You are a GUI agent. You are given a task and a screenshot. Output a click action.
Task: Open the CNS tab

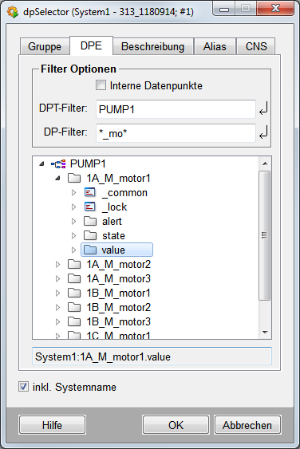tap(256, 46)
